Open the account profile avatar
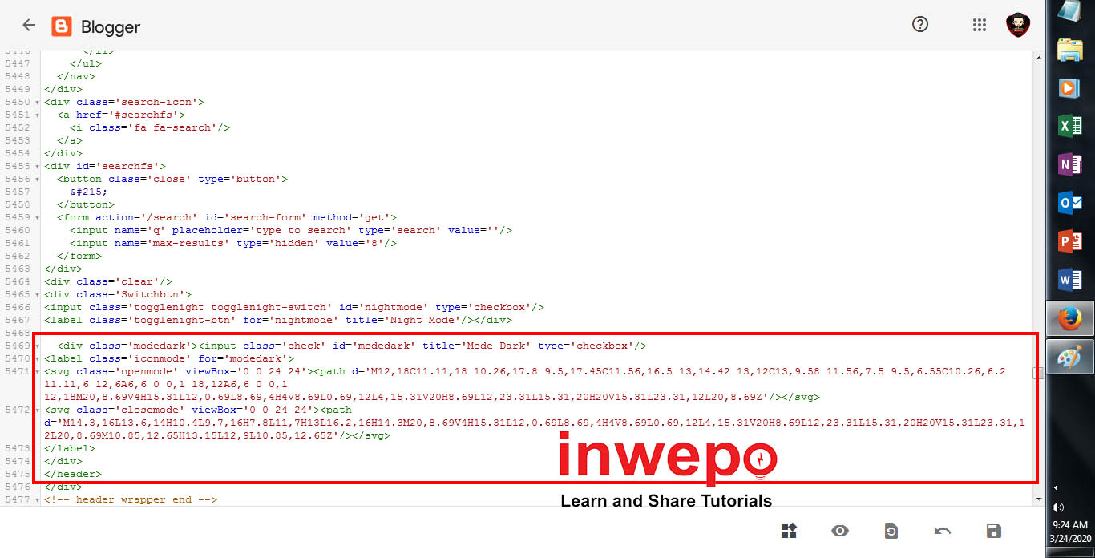 click(1018, 25)
